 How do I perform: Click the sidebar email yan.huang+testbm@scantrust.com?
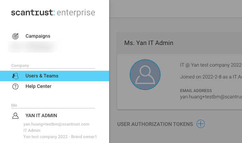[x=56, y=124]
